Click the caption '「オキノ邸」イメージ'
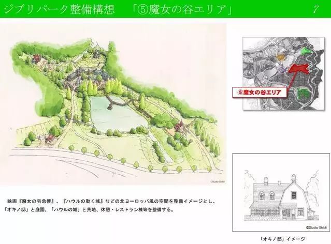The height and width of the screenshot is (244, 331). 282,239
